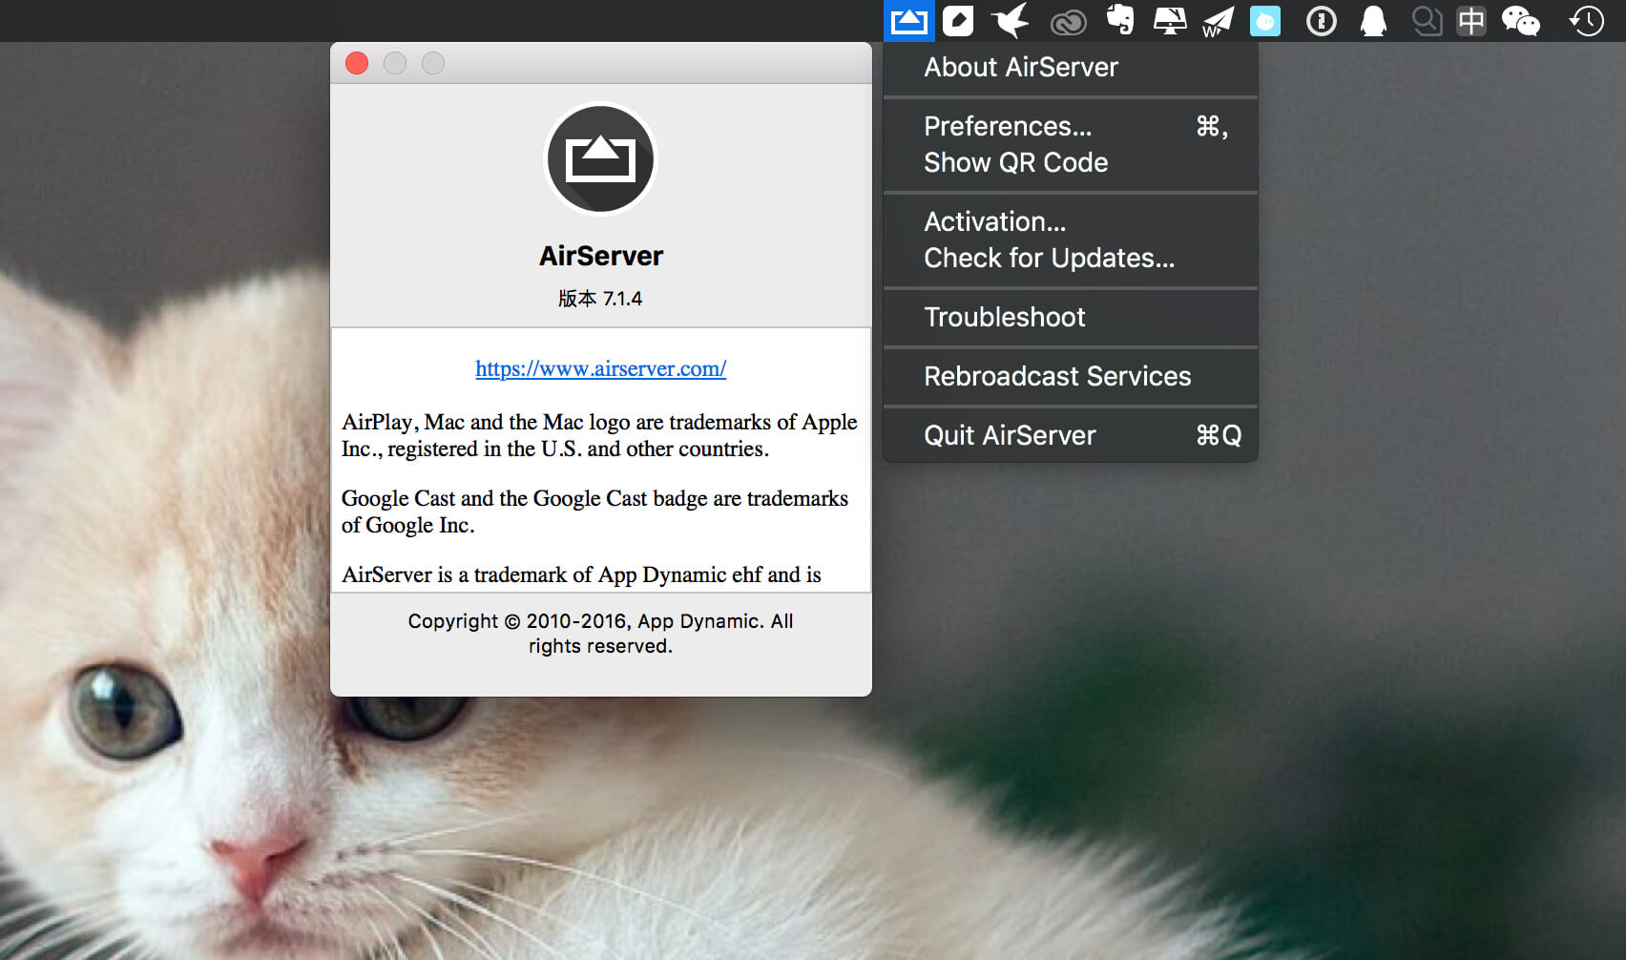Choose Quit AirServer menu item
Screen dimensions: 1626x960
[x=1071, y=436]
